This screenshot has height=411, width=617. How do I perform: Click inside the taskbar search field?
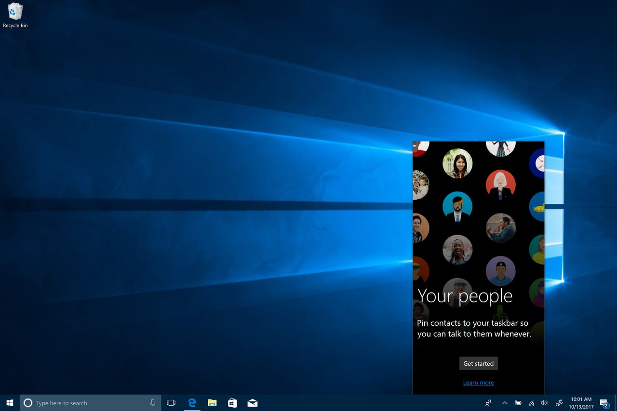coord(87,403)
